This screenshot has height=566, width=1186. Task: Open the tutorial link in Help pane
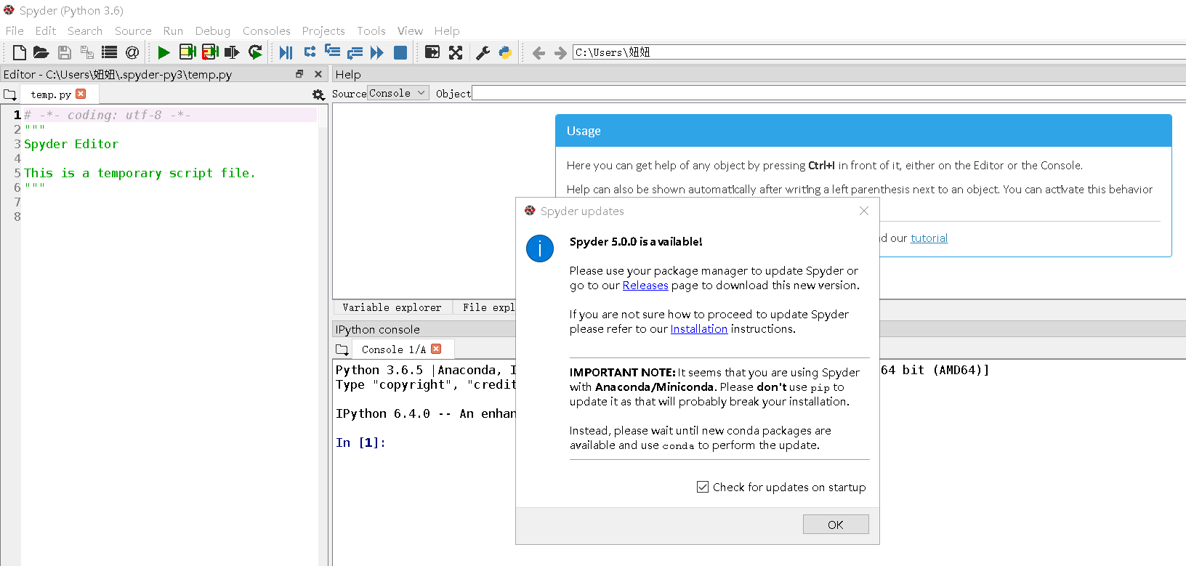(x=929, y=238)
